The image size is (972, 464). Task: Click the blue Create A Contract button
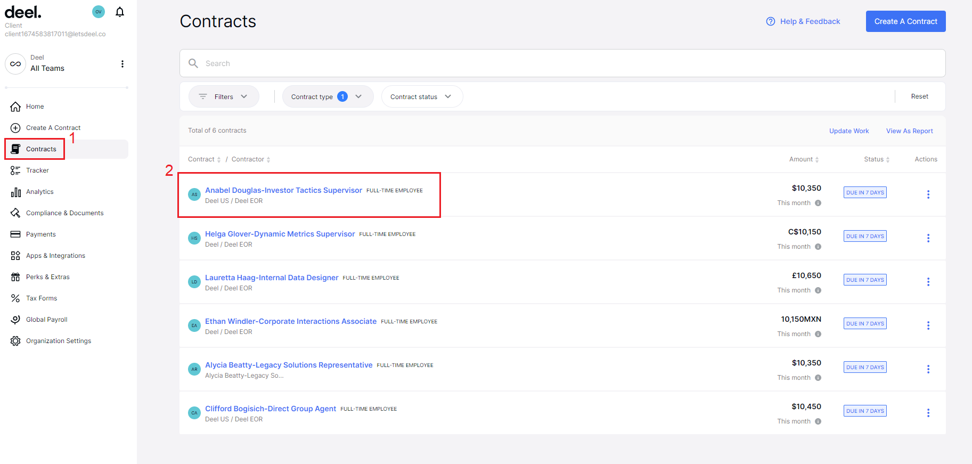[905, 21]
